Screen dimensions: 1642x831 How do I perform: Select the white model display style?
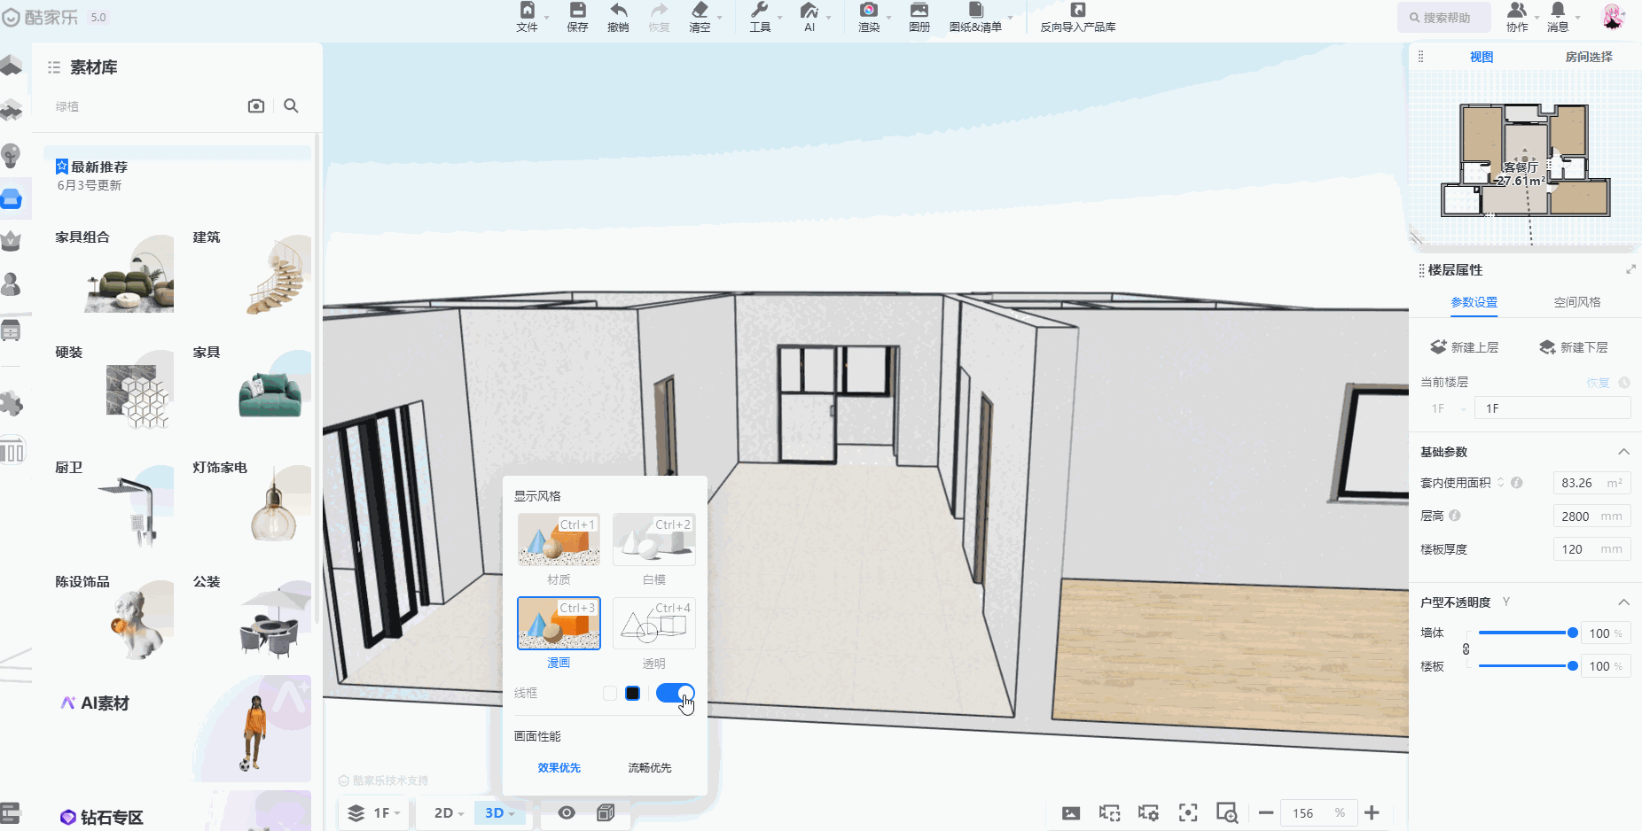653,540
